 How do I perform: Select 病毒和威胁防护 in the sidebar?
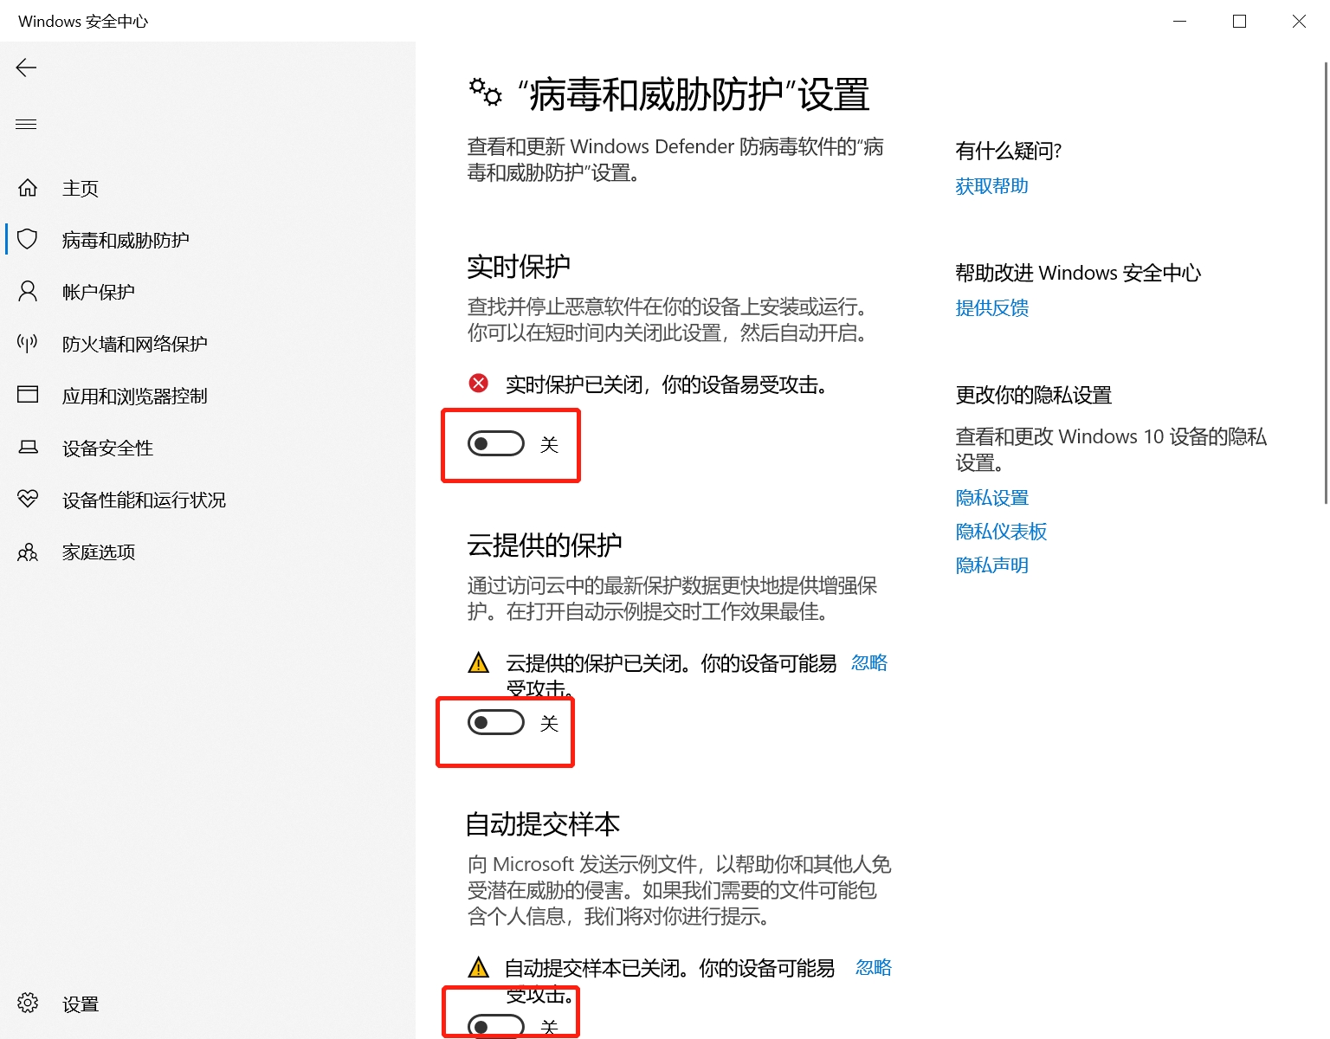click(126, 240)
